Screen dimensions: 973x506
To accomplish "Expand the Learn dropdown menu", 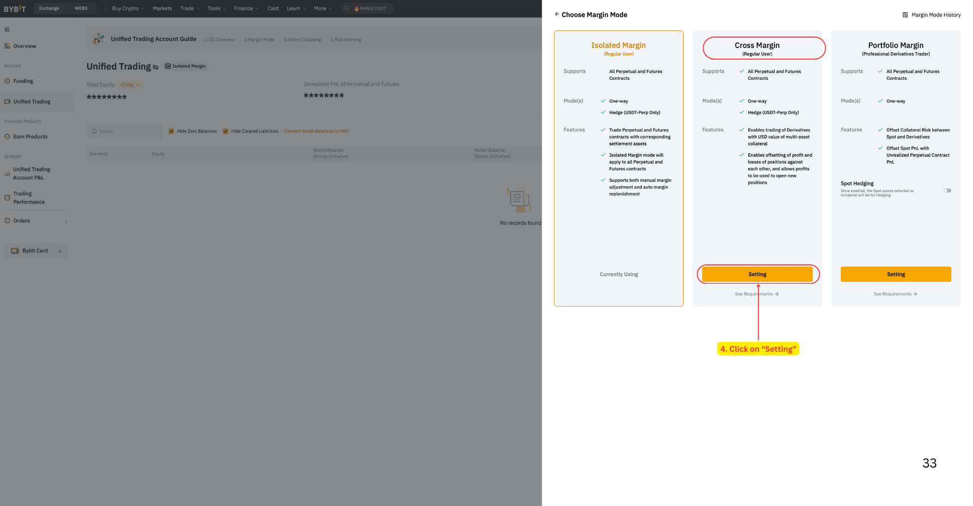I will (296, 9).
